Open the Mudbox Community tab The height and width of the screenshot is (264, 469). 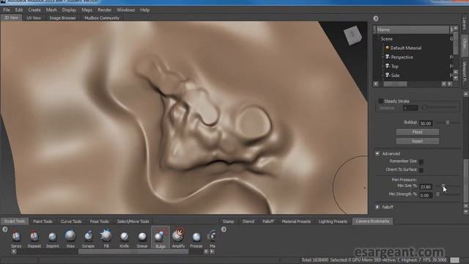[x=102, y=18]
